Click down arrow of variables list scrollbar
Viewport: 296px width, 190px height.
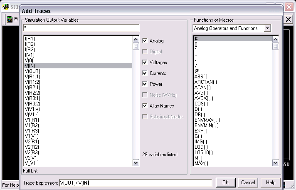click(136, 163)
